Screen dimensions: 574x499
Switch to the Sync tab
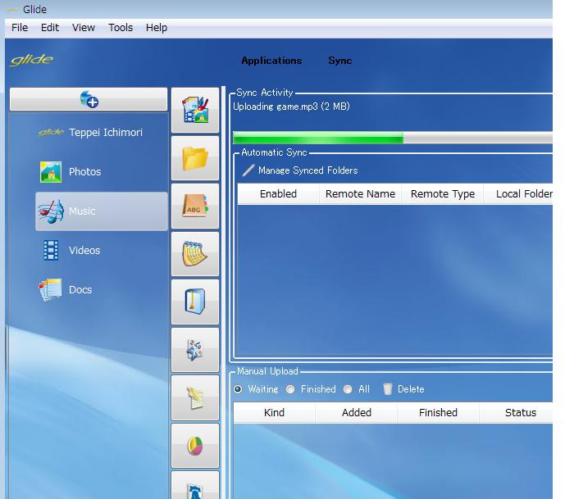point(340,61)
